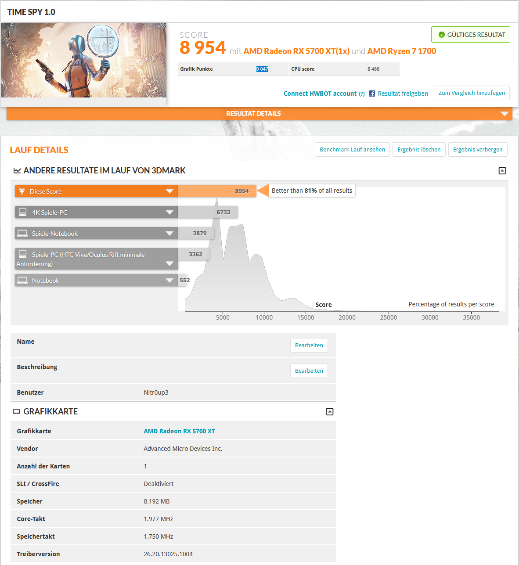The image size is (519, 565).
Task: Click the SLI / CrossFire value Deaktiviert
Action: coord(159,484)
